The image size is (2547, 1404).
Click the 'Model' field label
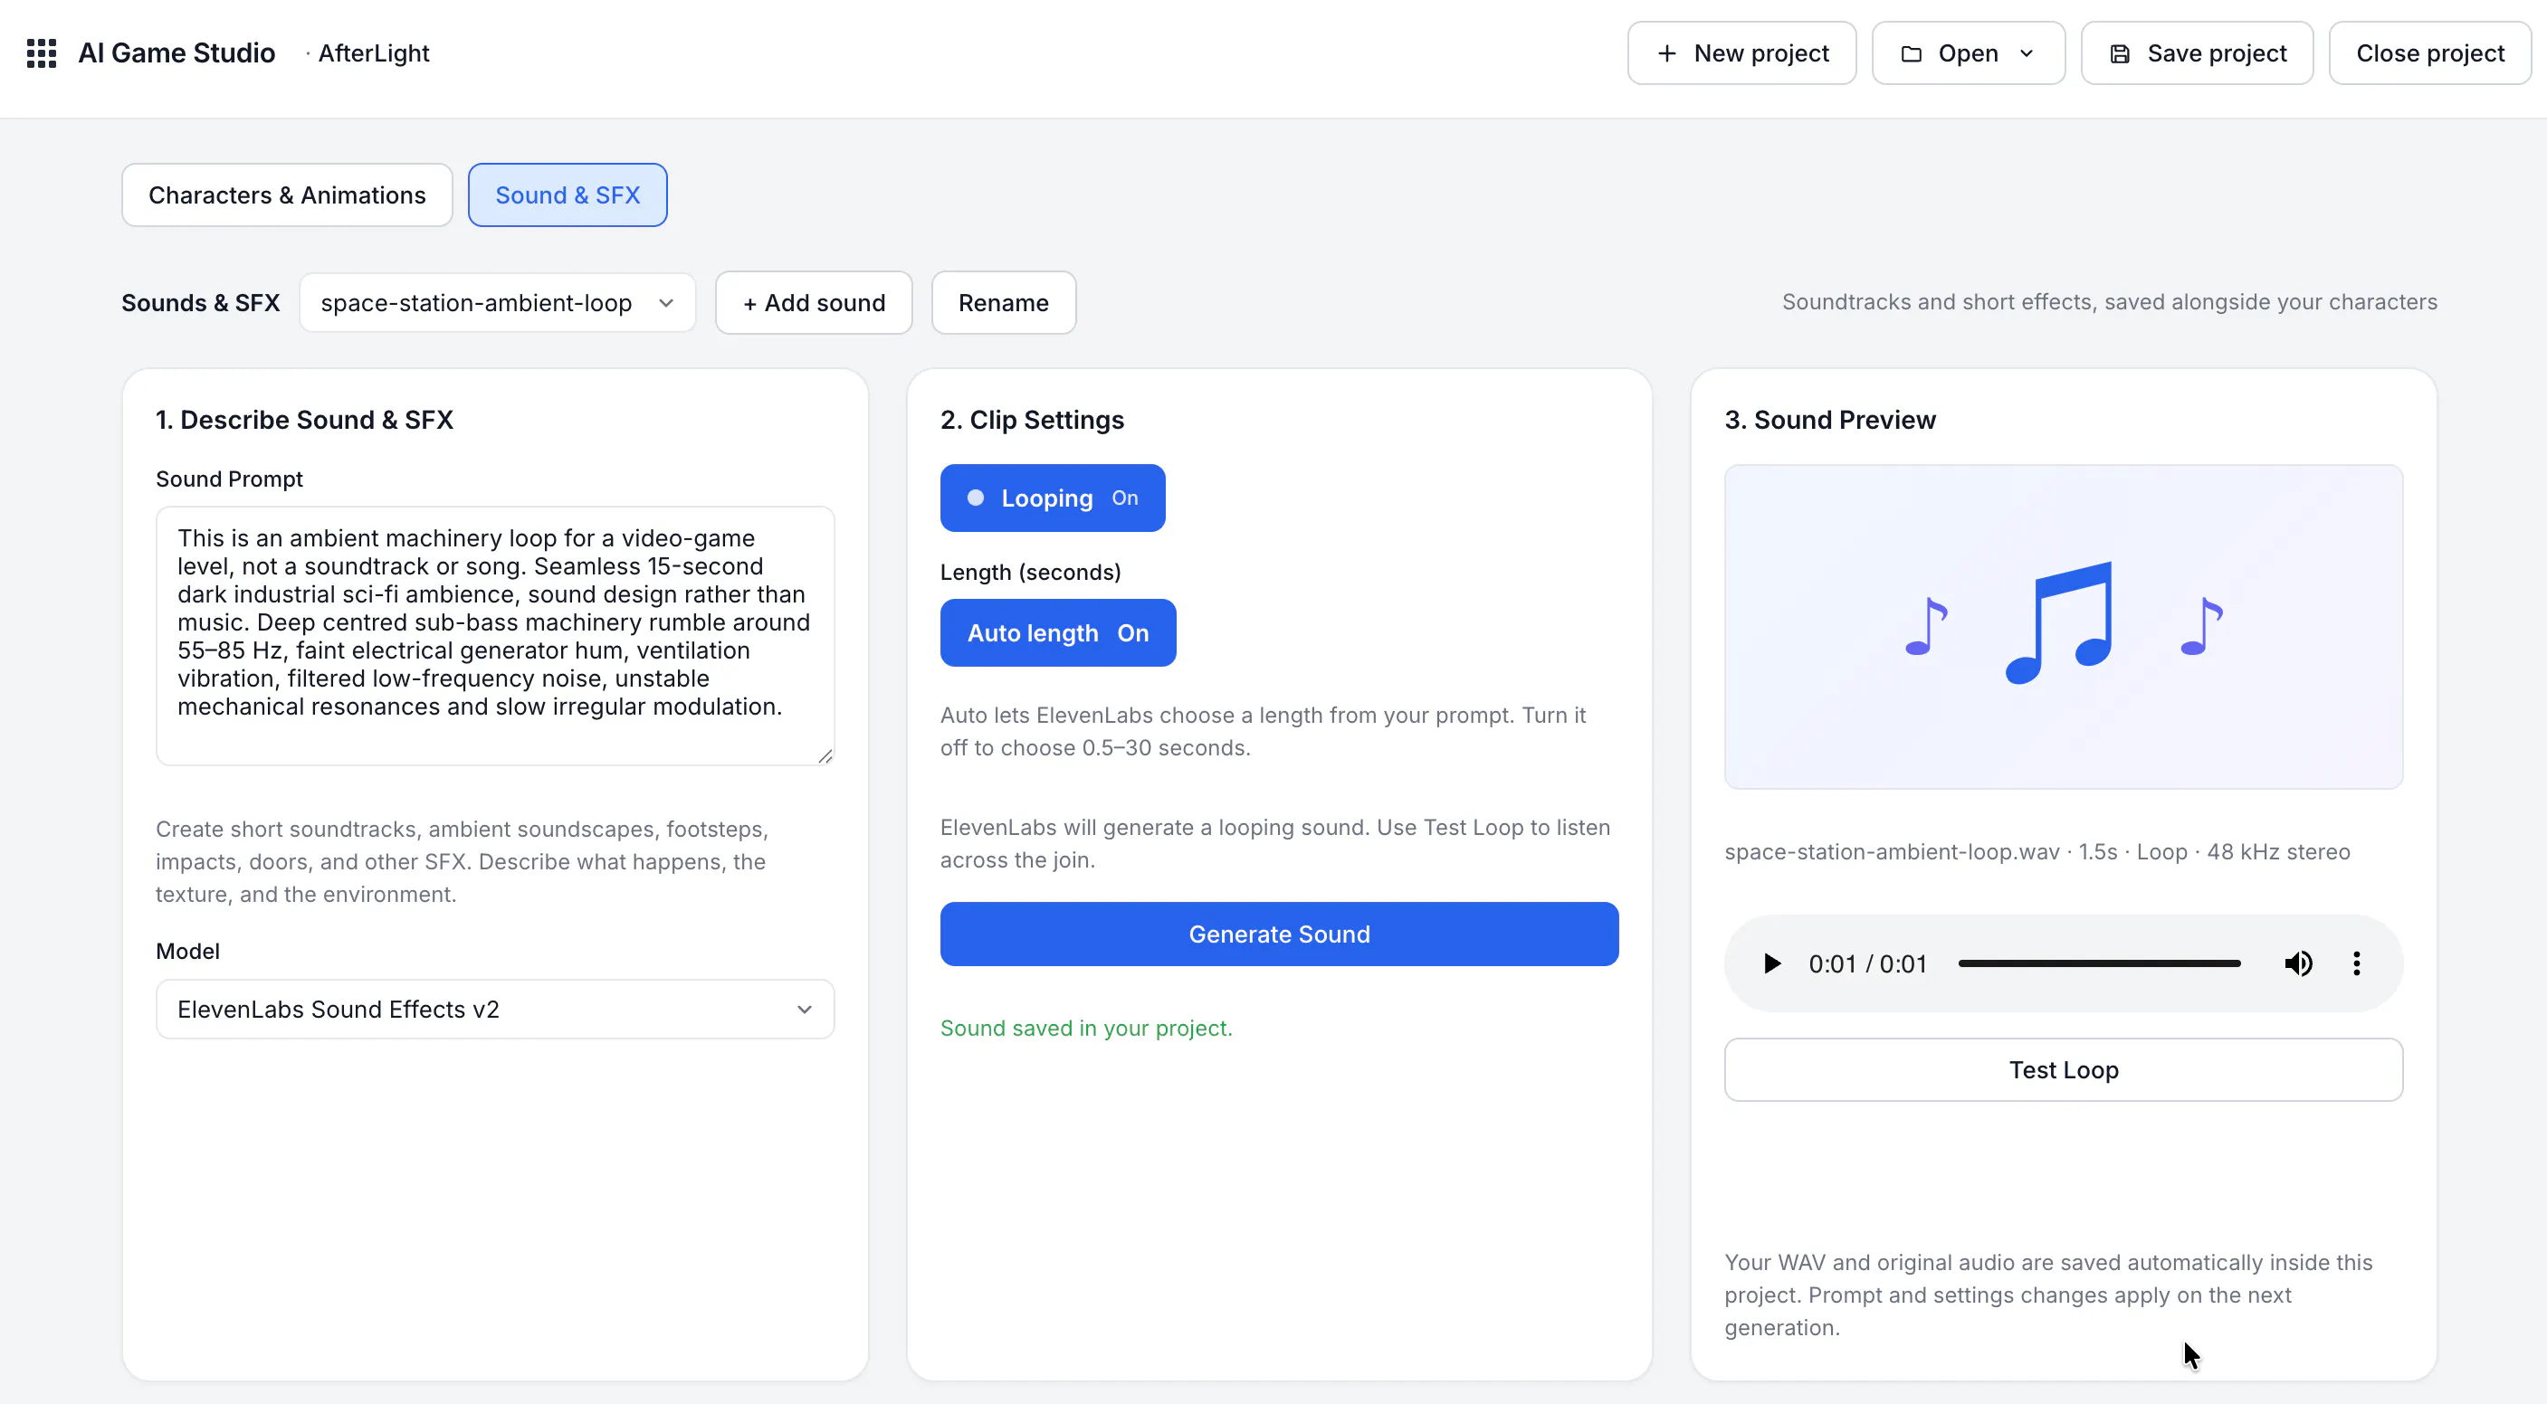click(188, 951)
